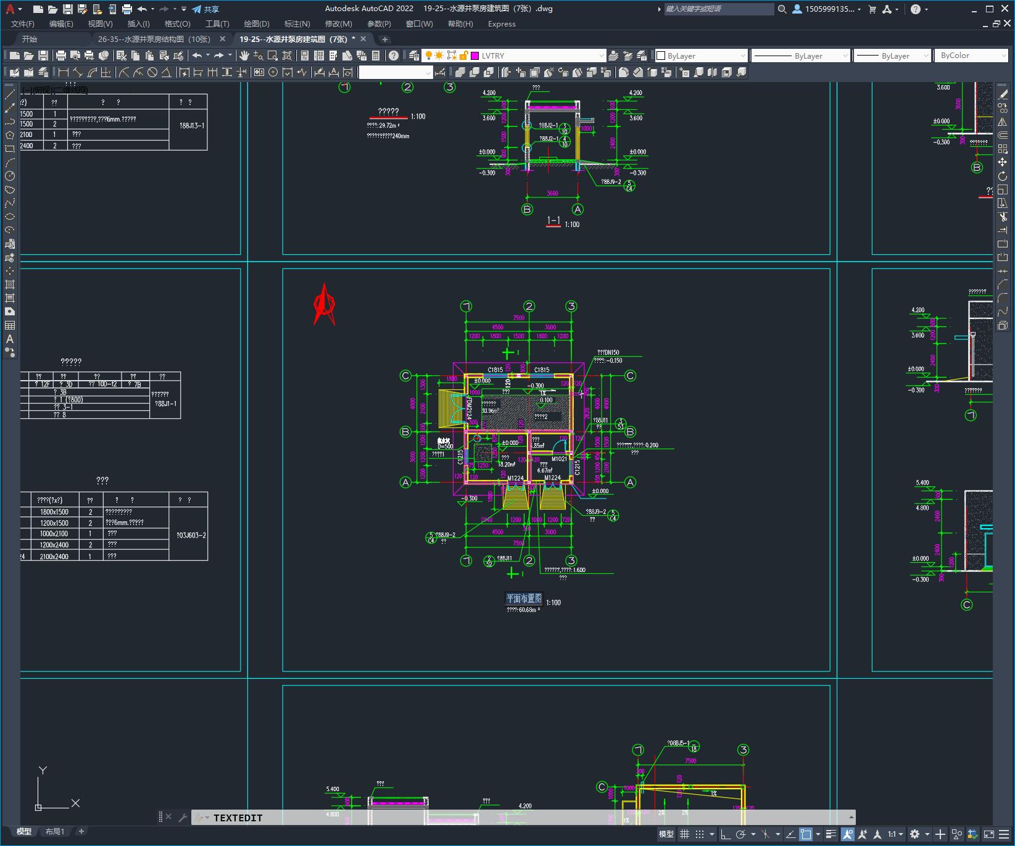1015x846 pixels.
Task: Click the search magnifier icon in title bar
Action: [x=782, y=9]
